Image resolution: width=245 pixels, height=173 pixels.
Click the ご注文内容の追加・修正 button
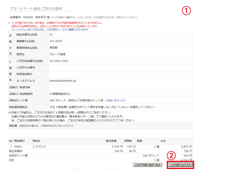pyautogui.click(x=147, y=165)
